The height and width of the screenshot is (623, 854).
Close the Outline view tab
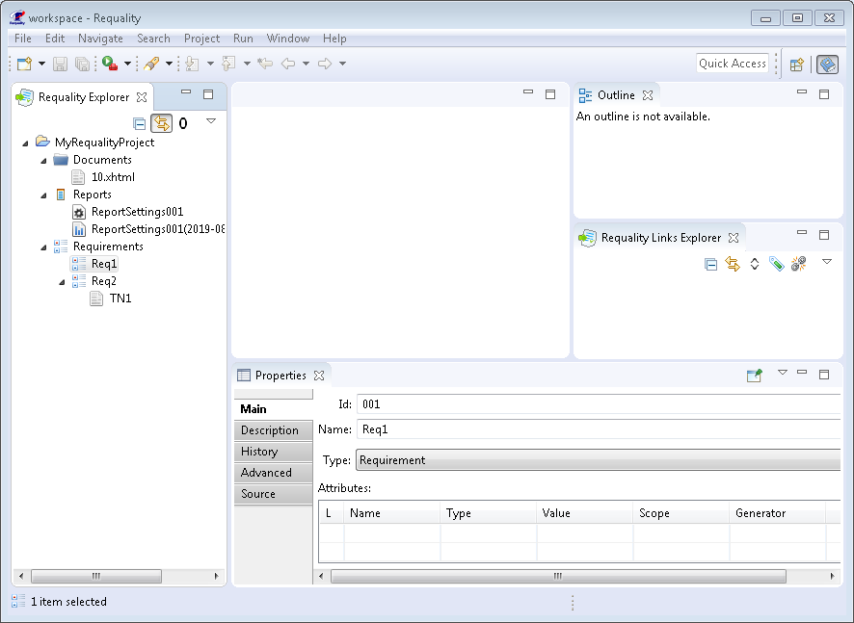click(648, 95)
